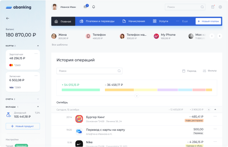
Task: Collapse the Вклады section
Action: (38, 107)
